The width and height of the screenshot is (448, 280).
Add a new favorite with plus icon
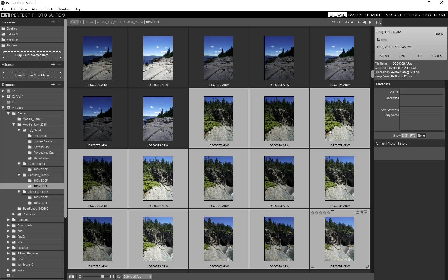[x=53, y=22]
